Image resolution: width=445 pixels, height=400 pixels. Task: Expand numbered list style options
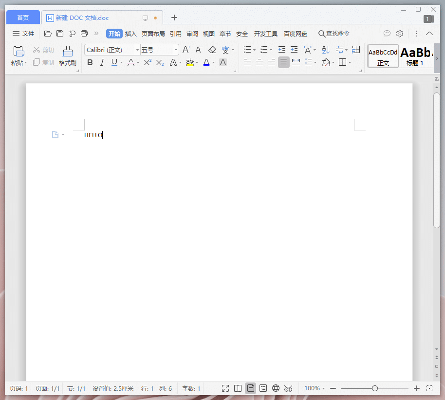click(271, 50)
